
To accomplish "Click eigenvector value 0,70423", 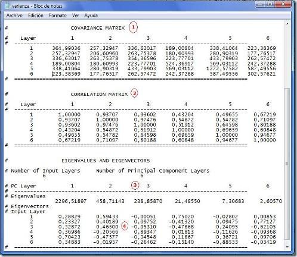I will pos(69,237).
